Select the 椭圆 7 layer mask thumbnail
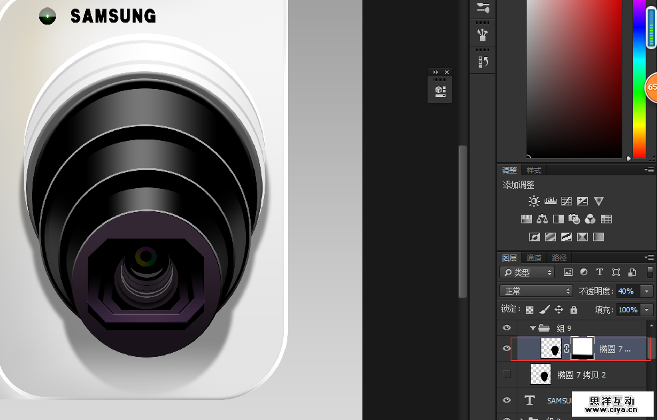 click(583, 348)
